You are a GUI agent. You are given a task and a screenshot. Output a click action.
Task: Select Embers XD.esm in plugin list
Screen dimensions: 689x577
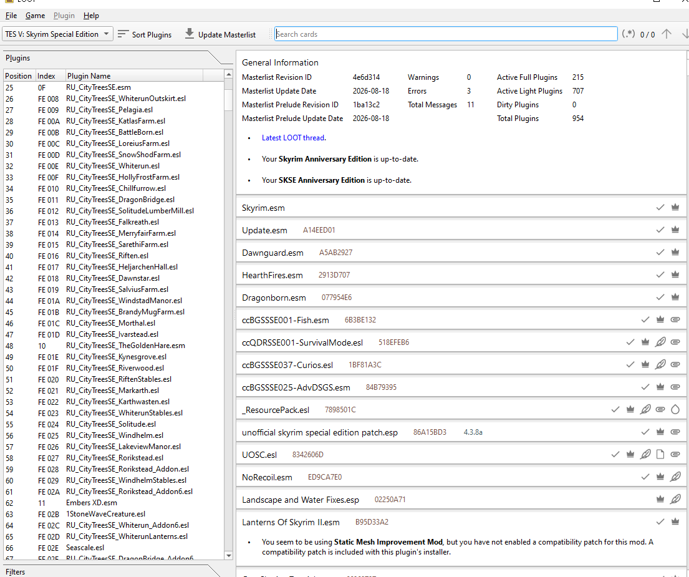click(x=92, y=502)
